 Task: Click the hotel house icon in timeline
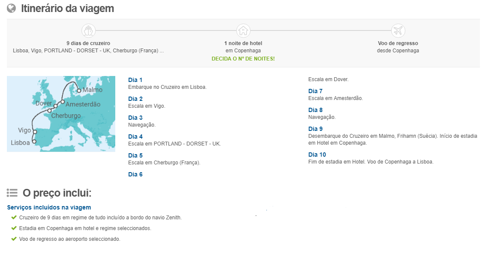243,30
